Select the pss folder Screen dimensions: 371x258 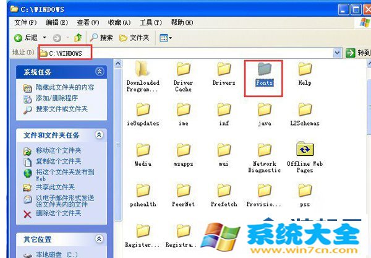tap(305, 196)
